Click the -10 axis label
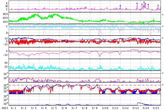This screenshot has width=165, height=110. (x=5, y=44)
